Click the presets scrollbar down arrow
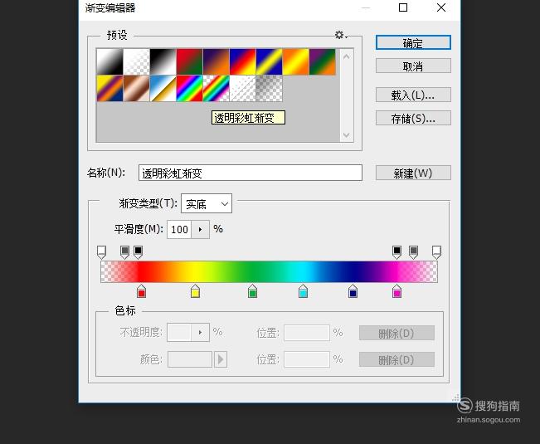Viewport: 540px width, 444px height. point(347,134)
